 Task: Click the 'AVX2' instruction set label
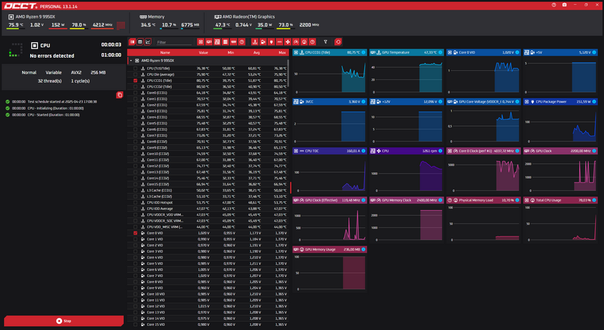click(x=76, y=72)
